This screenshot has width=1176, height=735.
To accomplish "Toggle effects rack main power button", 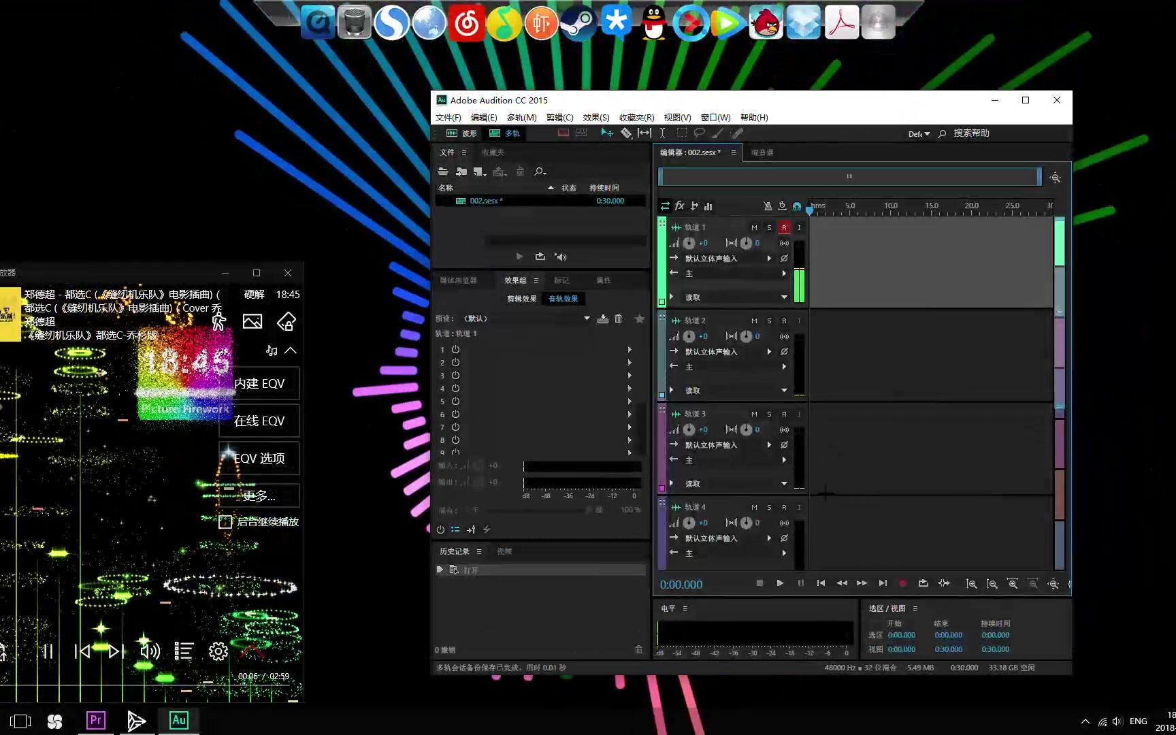I will 440,529.
